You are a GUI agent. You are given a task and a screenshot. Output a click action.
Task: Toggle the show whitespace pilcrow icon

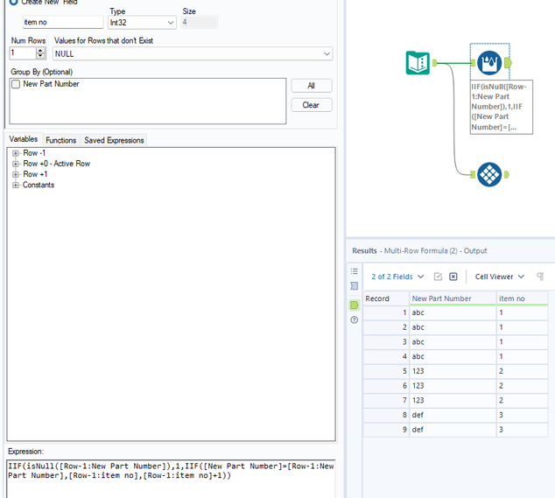coord(540,277)
